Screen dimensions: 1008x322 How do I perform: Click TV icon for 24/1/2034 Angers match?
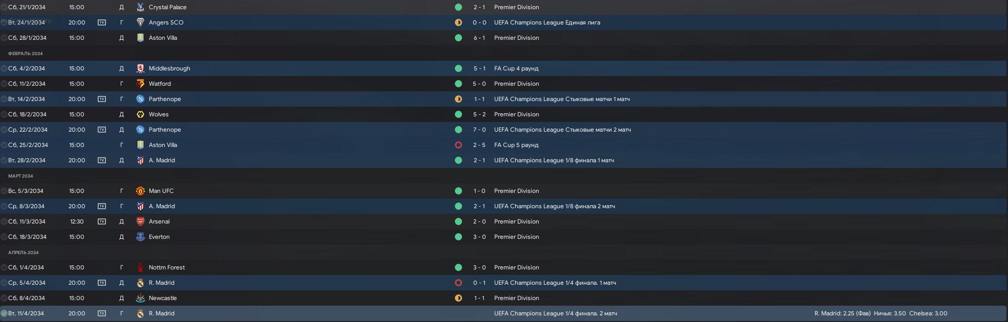[102, 22]
